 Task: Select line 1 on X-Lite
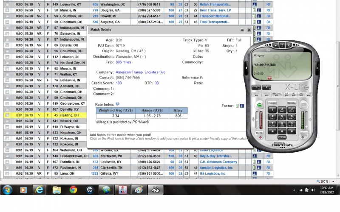[x=256, y=87]
